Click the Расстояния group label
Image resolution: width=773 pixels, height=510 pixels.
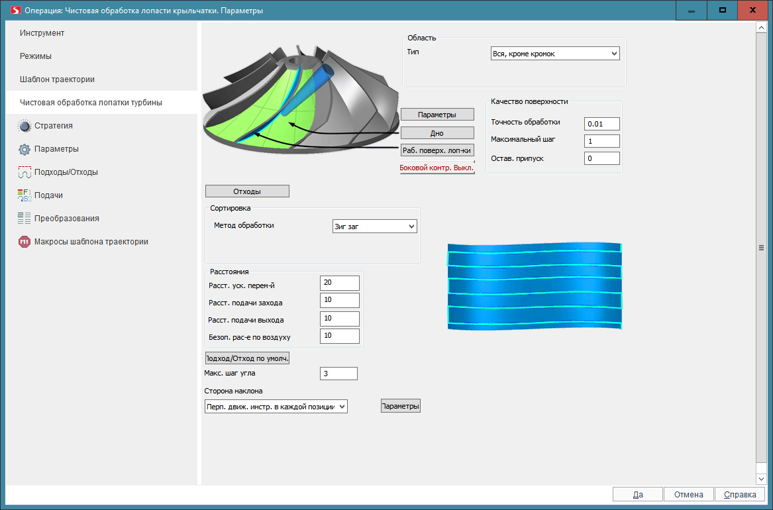point(229,272)
